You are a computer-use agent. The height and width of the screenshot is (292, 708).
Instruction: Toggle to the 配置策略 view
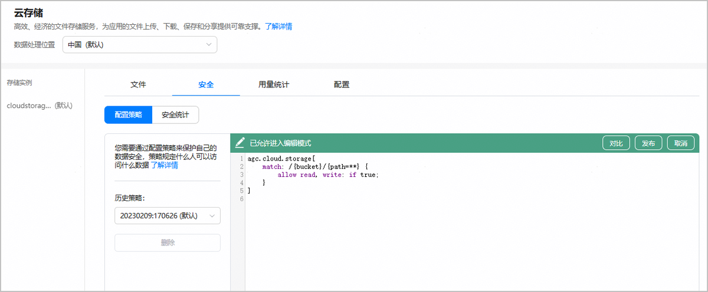tap(128, 115)
